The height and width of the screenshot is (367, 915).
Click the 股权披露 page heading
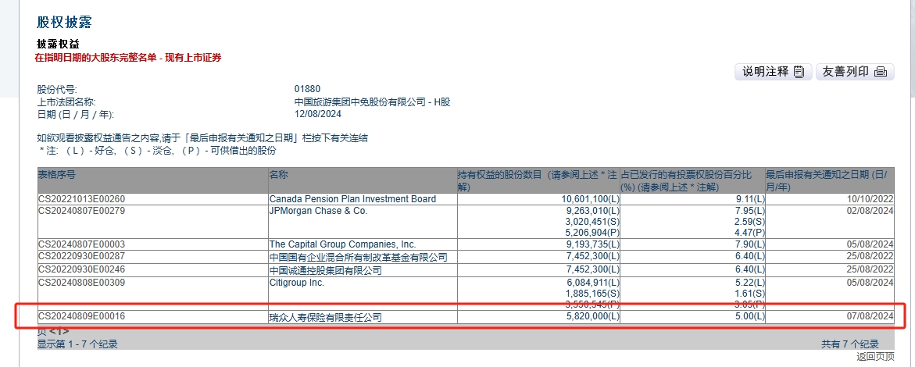pos(64,23)
